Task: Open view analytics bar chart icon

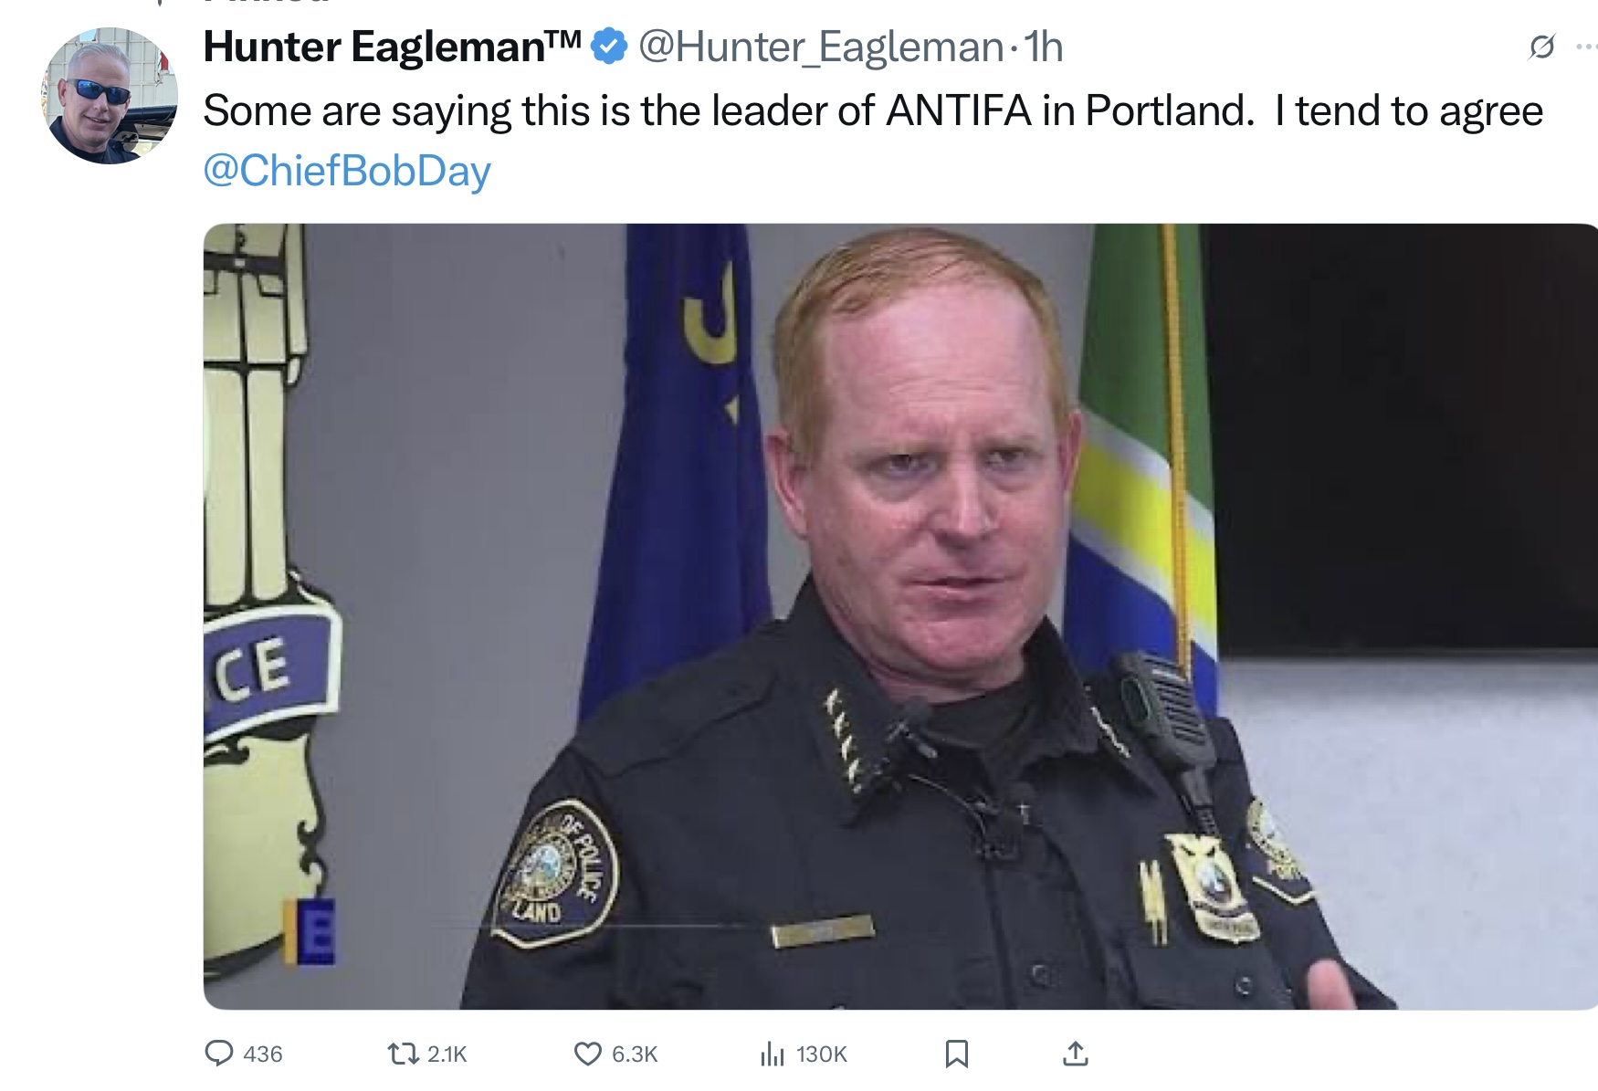Action: click(773, 1054)
